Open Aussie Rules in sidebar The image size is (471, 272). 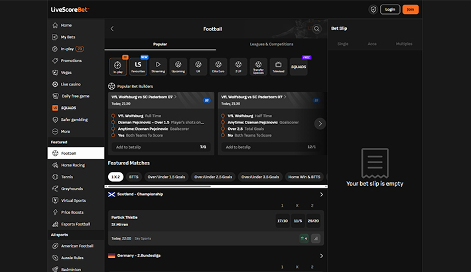76,257
